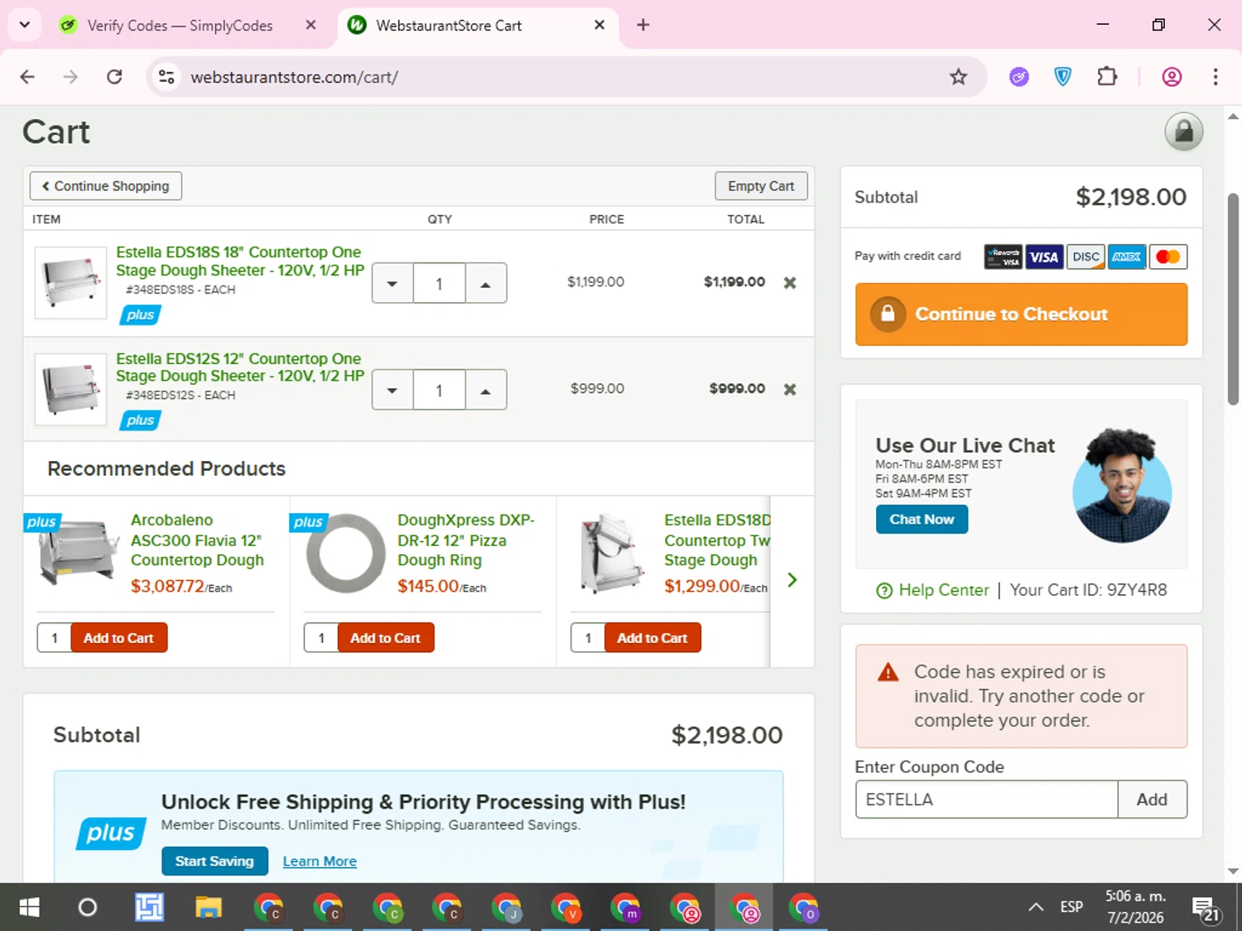Image resolution: width=1242 pixels, height=931 pixels.
Task: Close the WebstaurantStore Cart tab
Action: pyautogui.click(x=599, y=25)
